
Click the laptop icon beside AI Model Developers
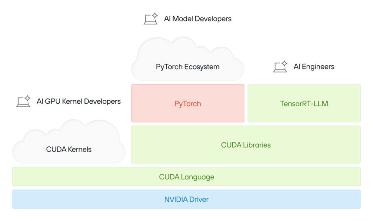point(151,19)
